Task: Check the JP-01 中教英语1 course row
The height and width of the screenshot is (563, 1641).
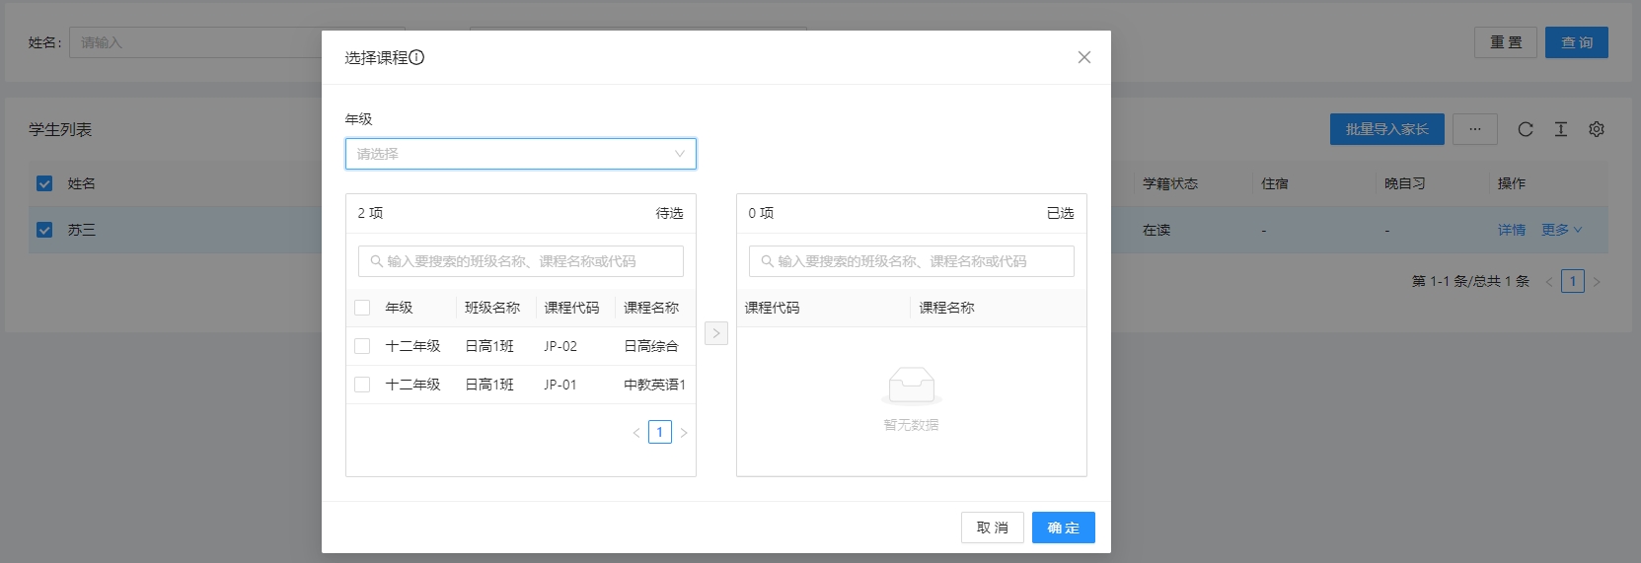Action: tap(362, 385)
